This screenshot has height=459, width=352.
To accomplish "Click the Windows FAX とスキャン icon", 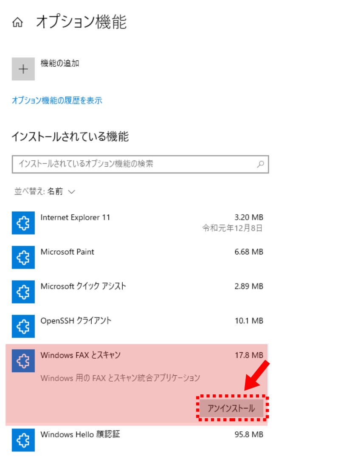I will tap(23, 360).
